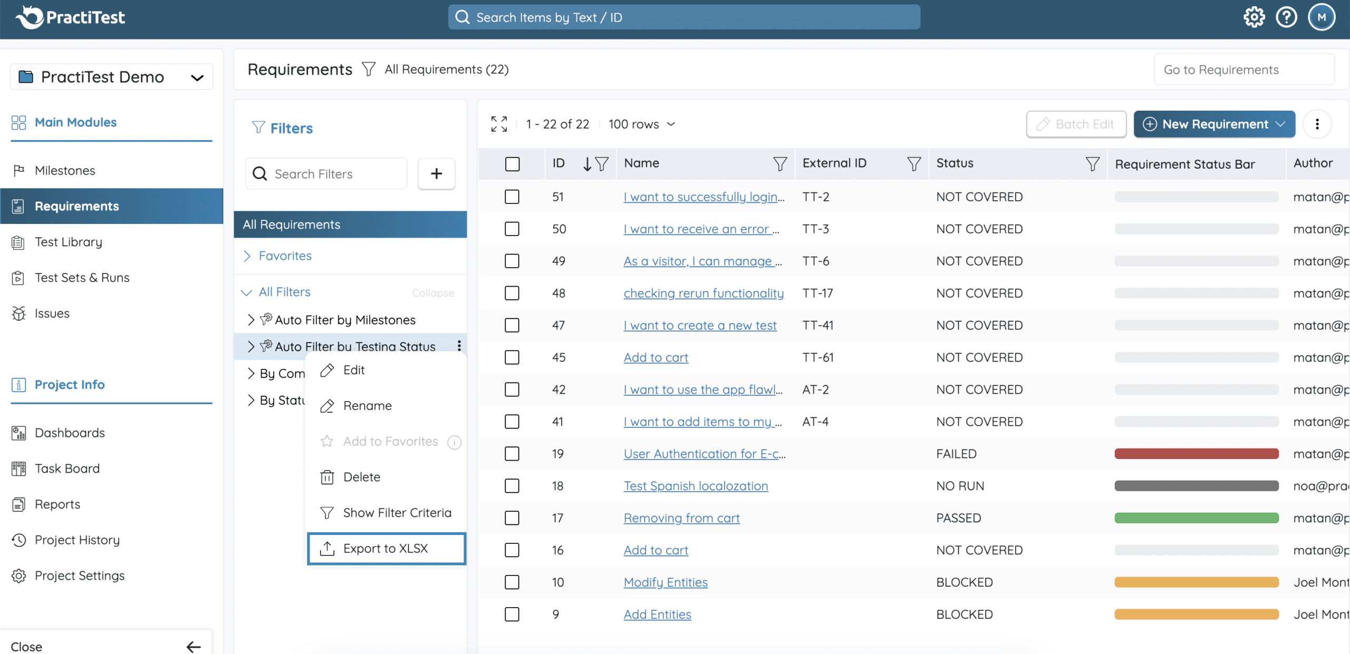
Task: Open 'Test Spanish localozation' requirement link
Action: click(696, 486)
